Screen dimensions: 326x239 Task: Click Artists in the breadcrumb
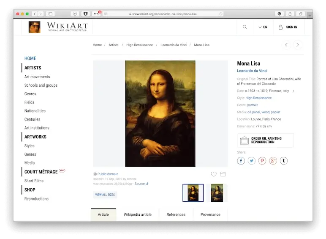pos(113,45)
